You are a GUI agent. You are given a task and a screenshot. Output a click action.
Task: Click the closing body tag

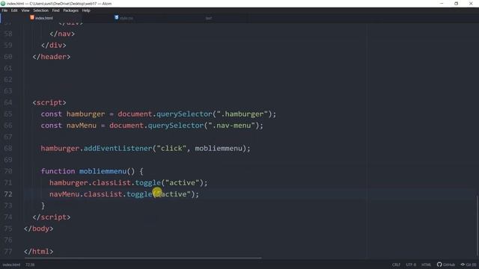pyautogui.click(x=38, y=229)
